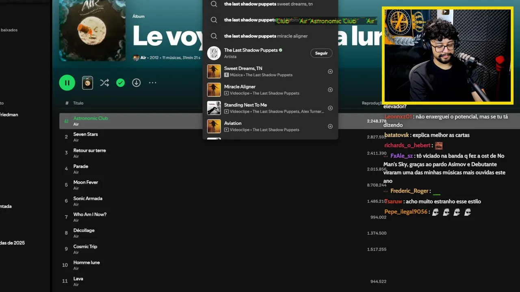Click the streamer webcam overlay
The width and height of the screenshot is (520, 292).
pyautogui.click(x=447, y=55)
